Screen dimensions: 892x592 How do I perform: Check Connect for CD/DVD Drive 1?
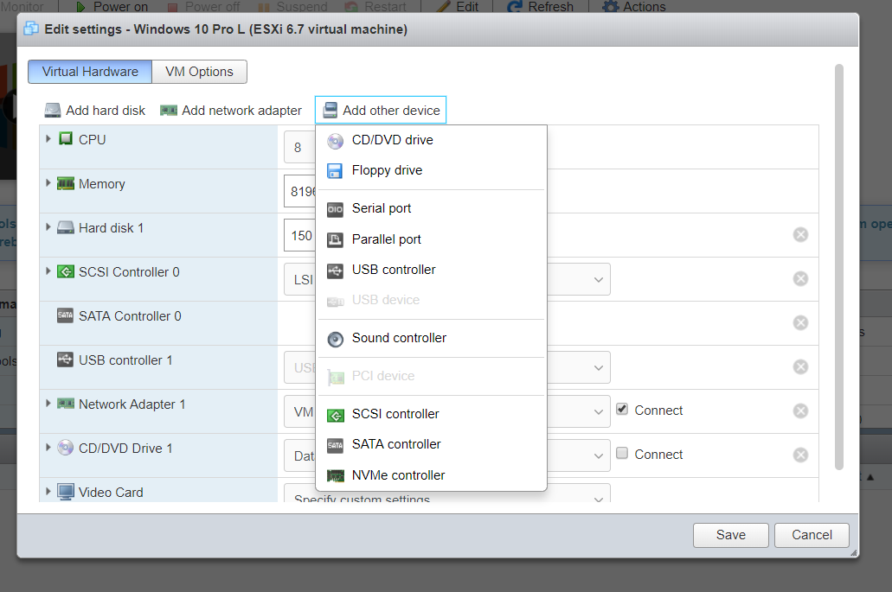click(622, 454)
